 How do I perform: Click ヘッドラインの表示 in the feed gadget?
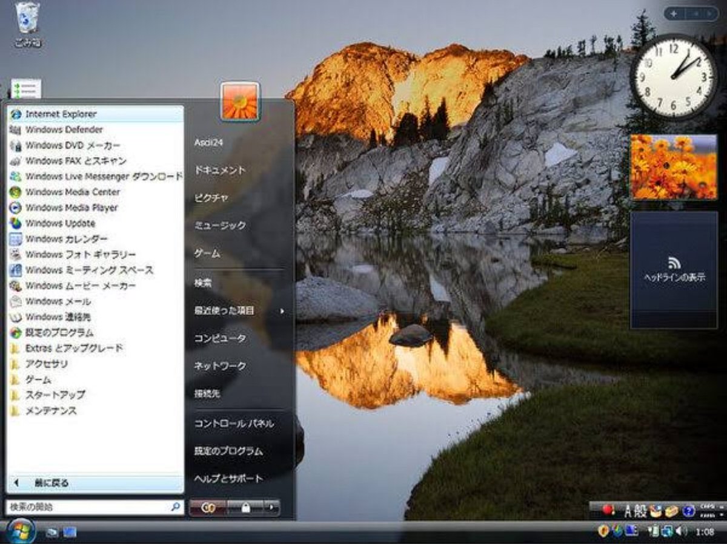click(674, 278)
